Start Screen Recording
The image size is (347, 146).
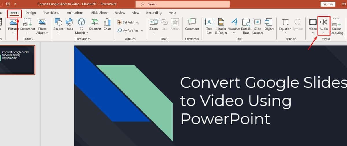(x=336, y=26)
